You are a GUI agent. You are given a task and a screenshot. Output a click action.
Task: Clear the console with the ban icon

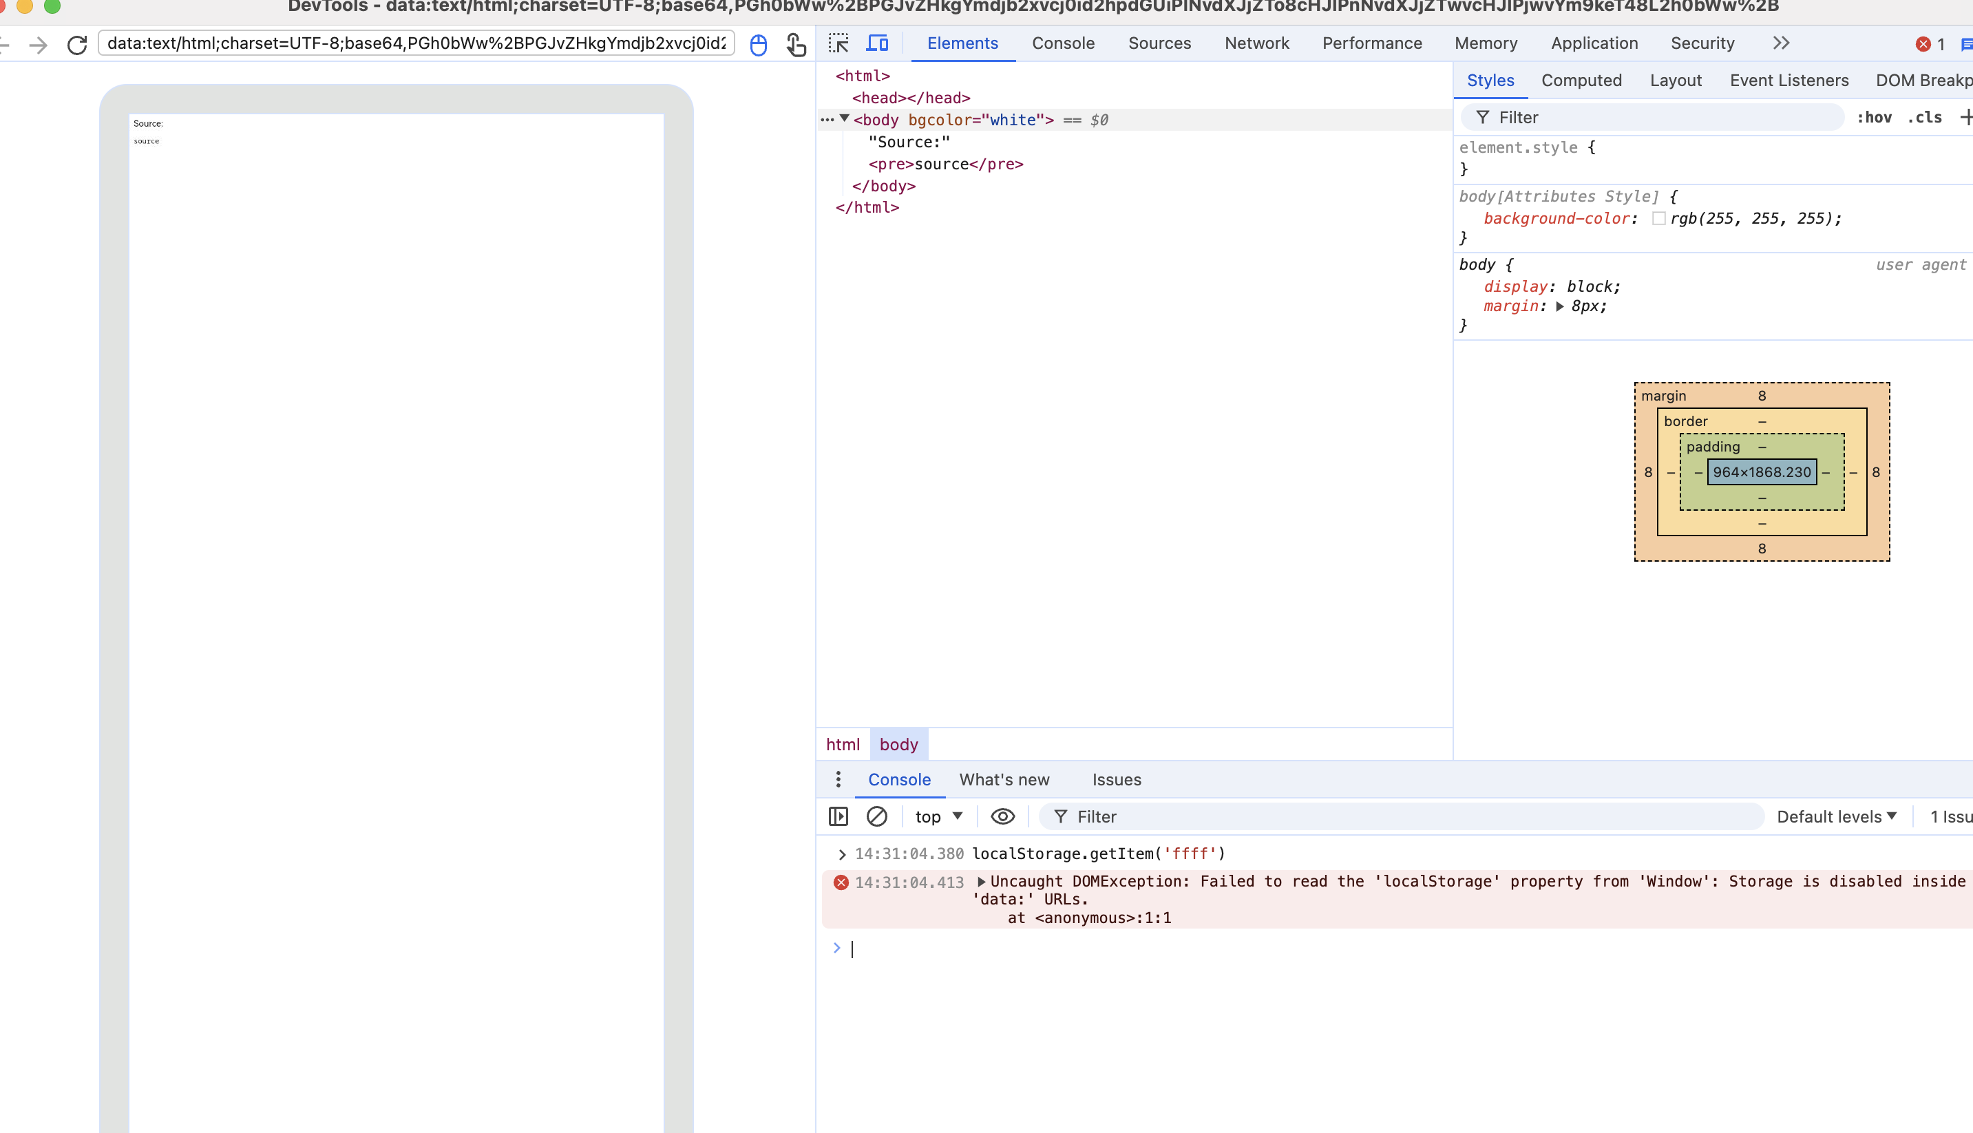click(877, 816)
